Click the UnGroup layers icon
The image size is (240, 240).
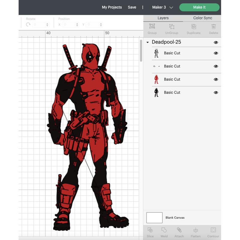click(172, 27)
